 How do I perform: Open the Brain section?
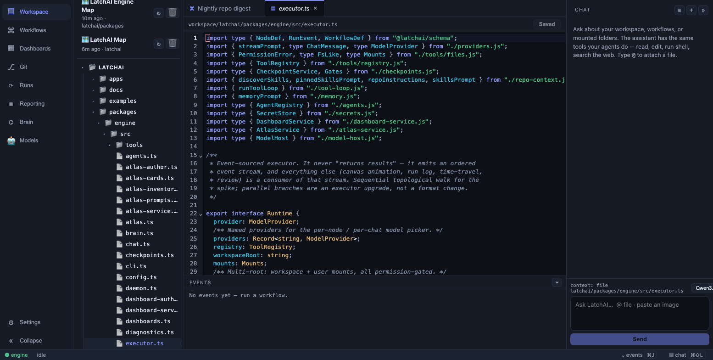tap(36, 122)
